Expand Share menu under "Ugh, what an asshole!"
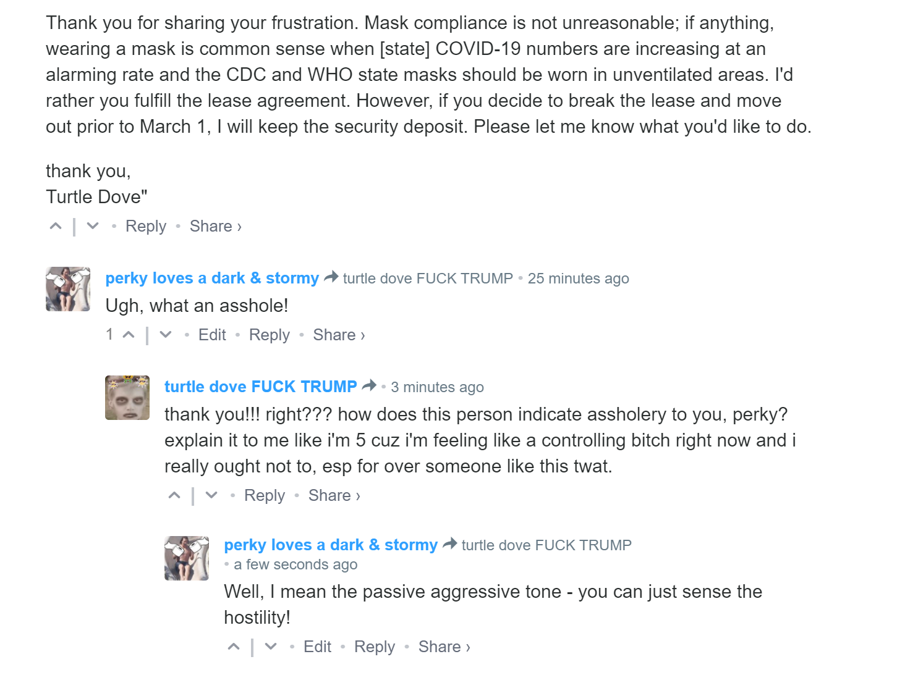This screenshot has height=675, width=918. pyautogui.click(x=339, y=335)
